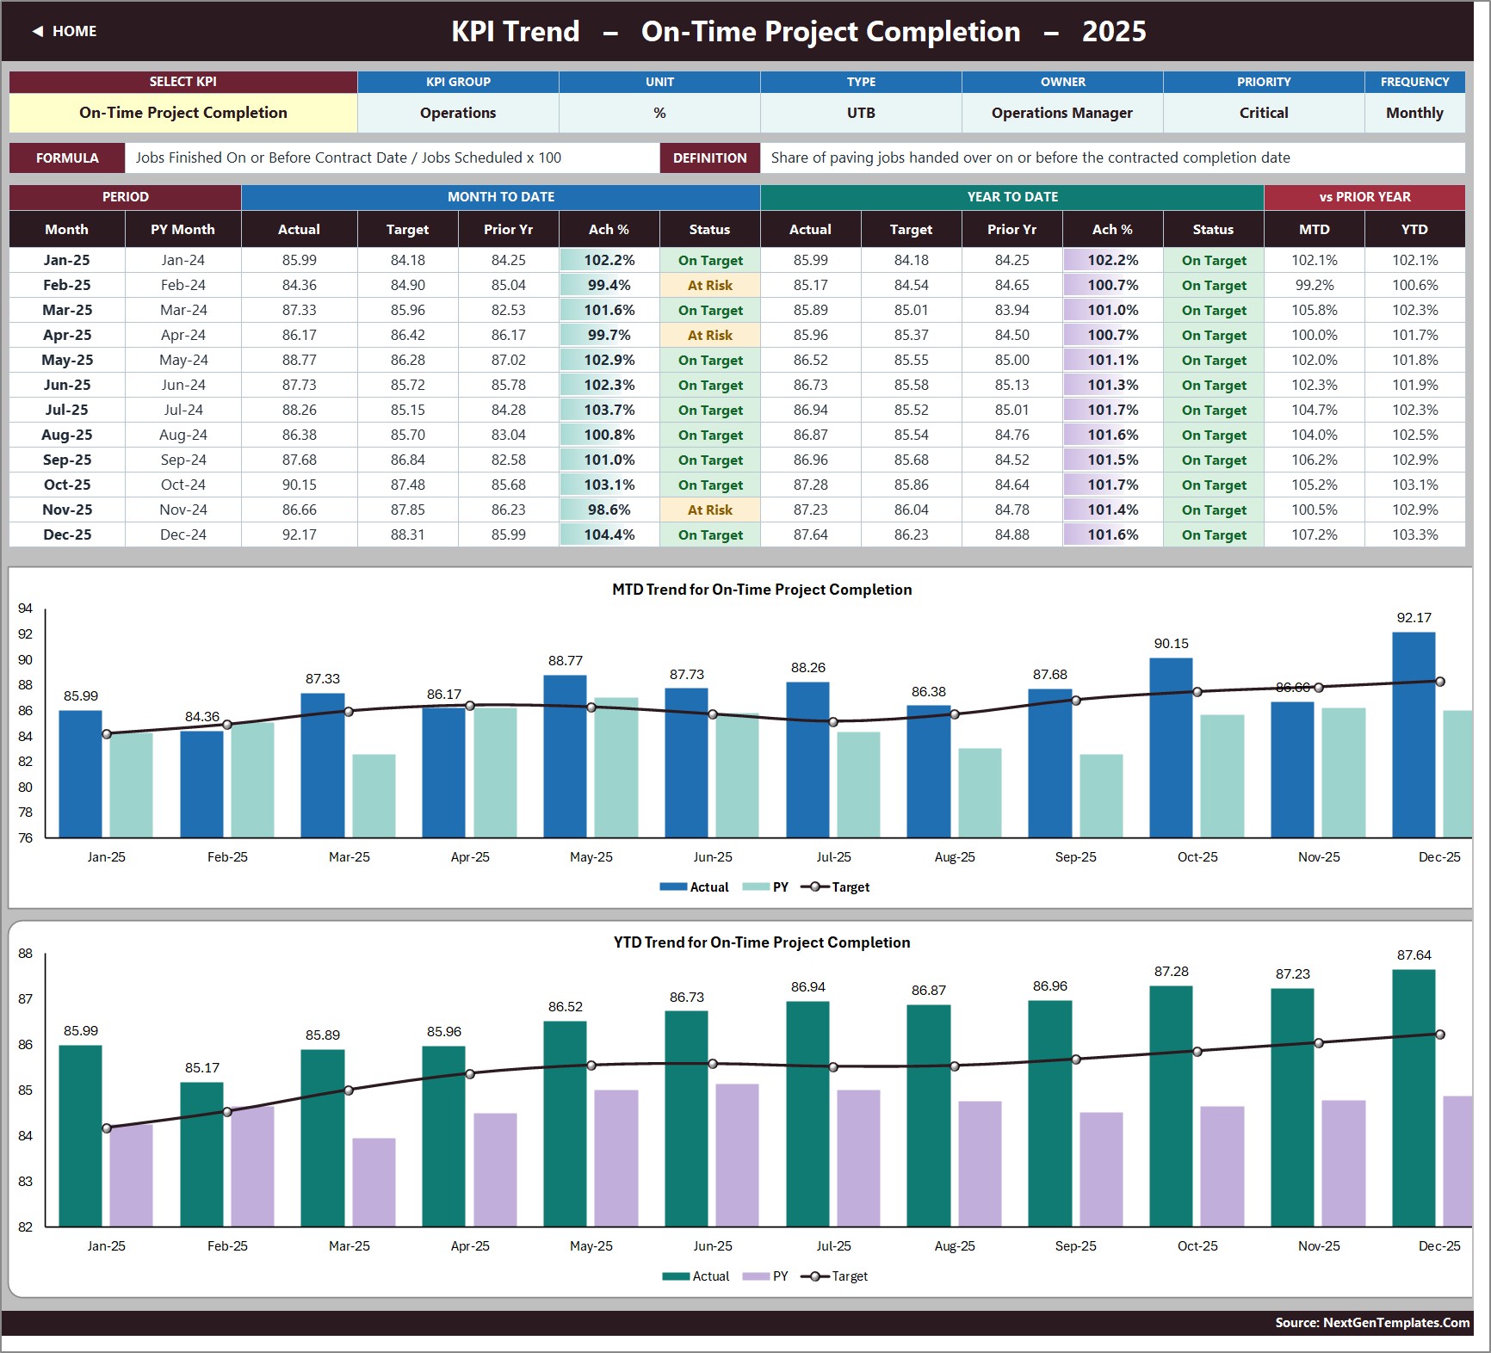Click the PY legend swatch in MTD chart
This screenshot has width=1491, height=1353.
click(x=756, y=887)
